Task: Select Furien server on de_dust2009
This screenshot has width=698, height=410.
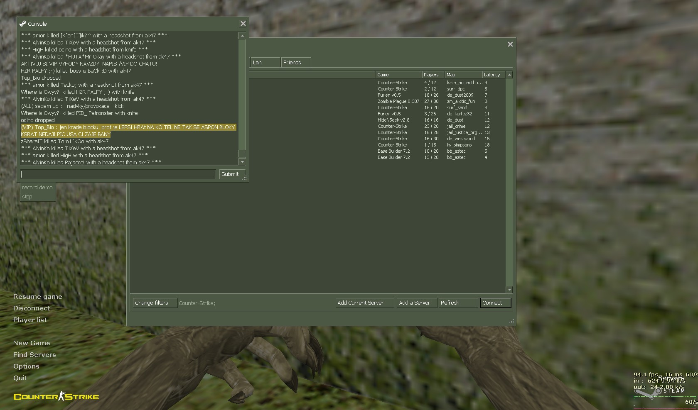Action: click(318, 95)
